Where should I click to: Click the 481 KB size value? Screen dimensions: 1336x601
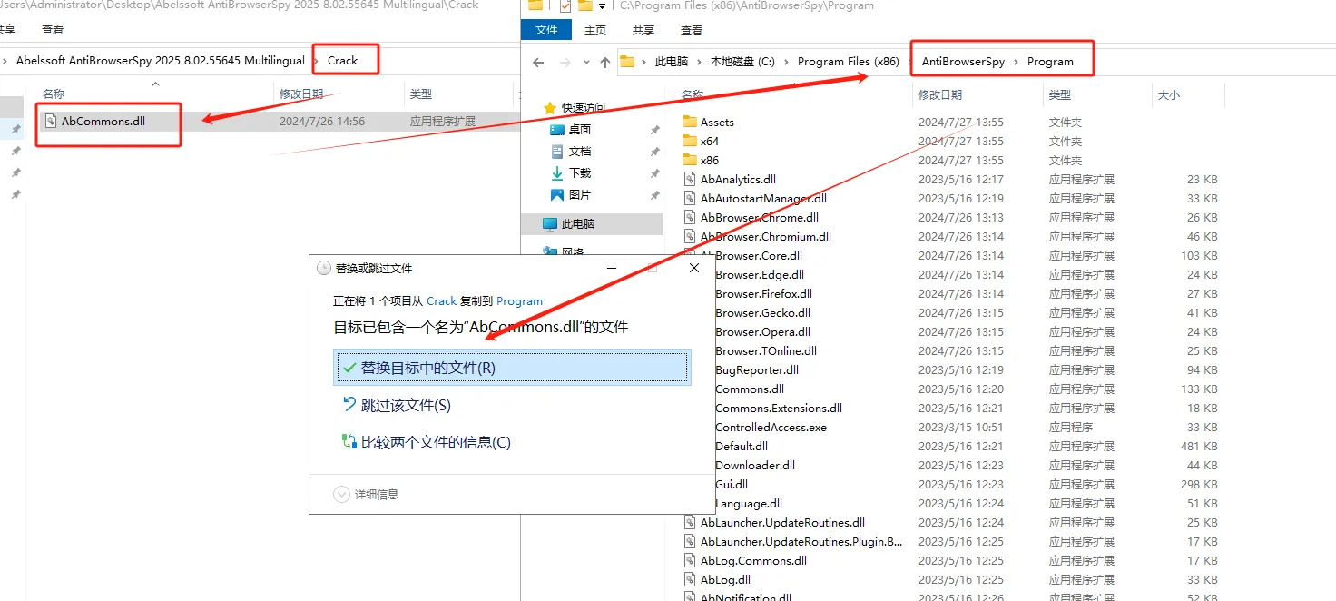pyautogui.click(x=1199, y=446)
